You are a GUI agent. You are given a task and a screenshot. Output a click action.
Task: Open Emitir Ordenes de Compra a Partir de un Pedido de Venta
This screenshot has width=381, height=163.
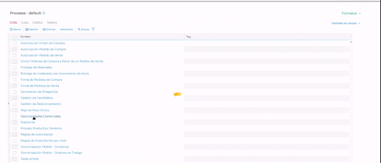pyautogui.click(x=62, y=61)
